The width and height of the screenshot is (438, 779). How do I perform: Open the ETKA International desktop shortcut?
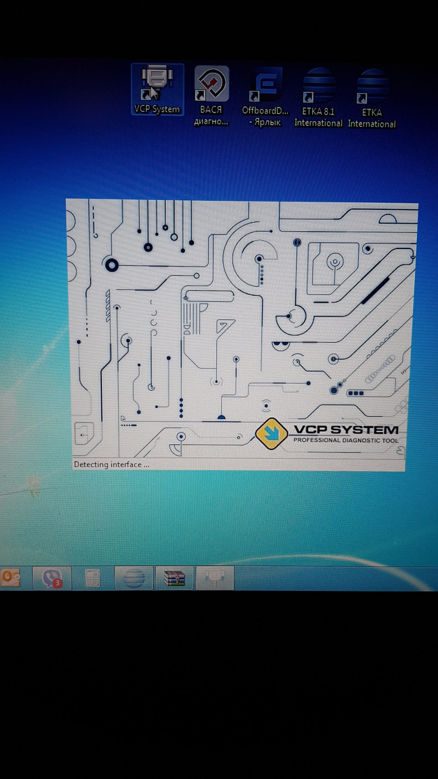372,99
